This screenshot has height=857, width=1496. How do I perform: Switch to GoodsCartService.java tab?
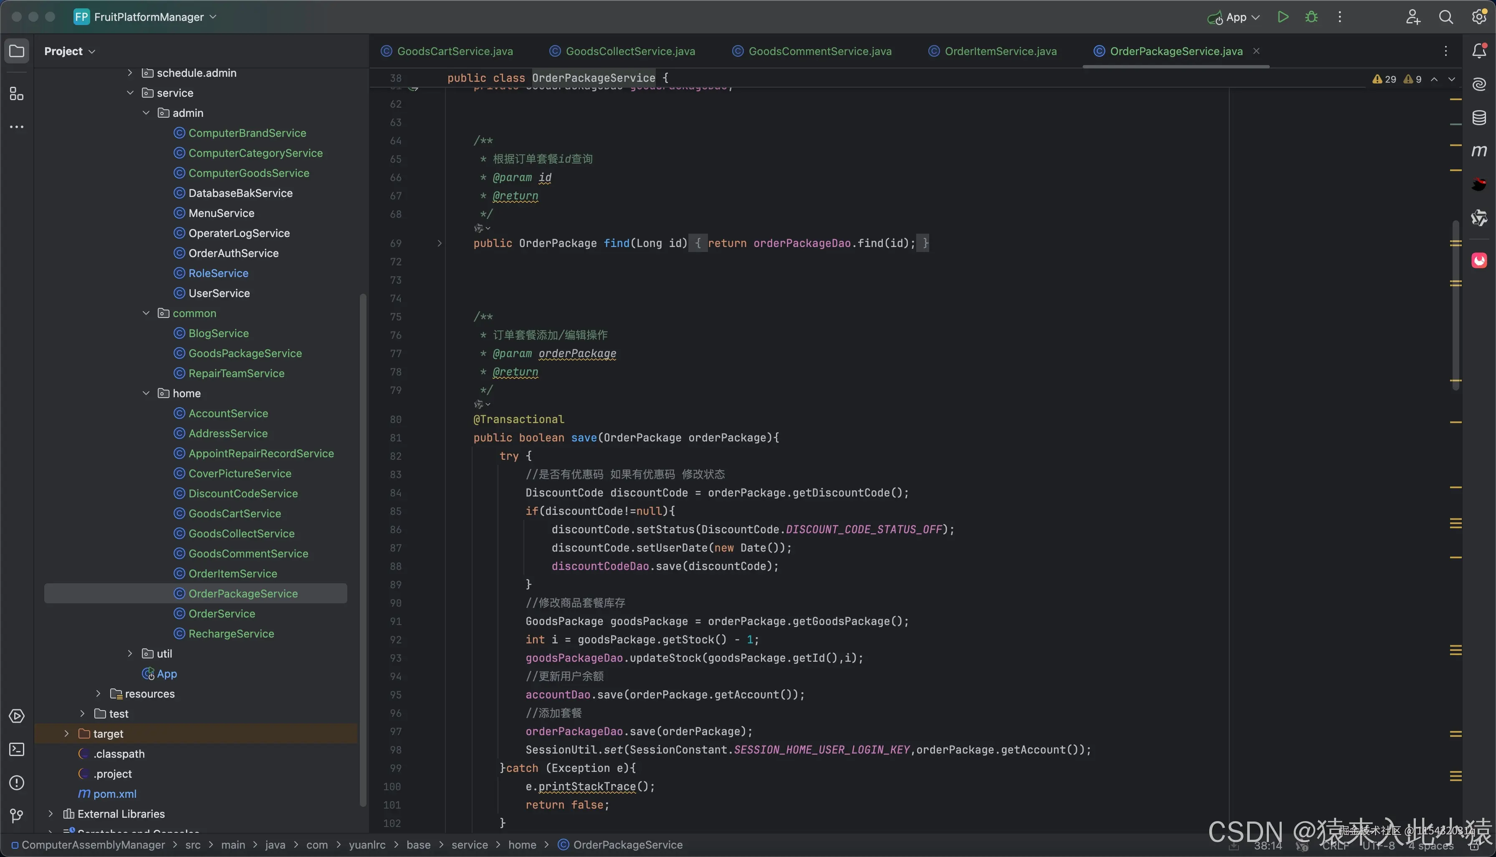click(455, 51)
